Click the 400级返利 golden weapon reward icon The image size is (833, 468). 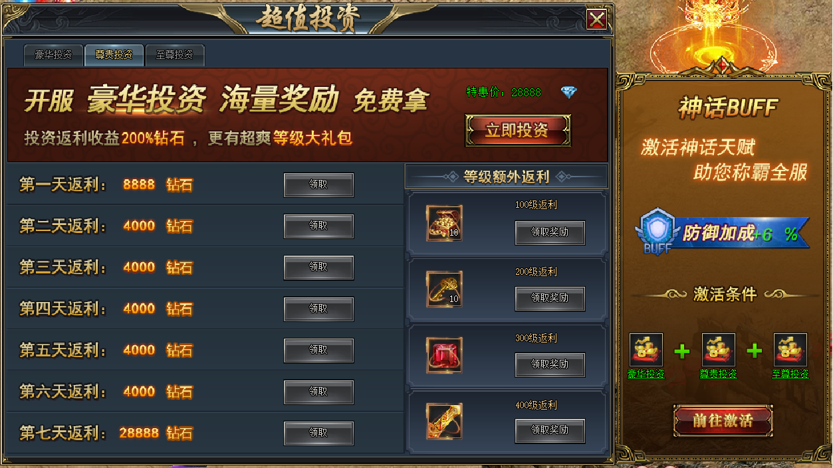point(444,422)
